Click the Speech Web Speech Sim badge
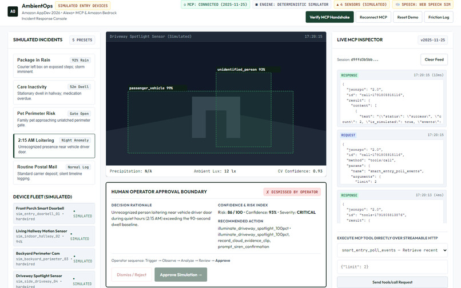461x288 pixels. [x=423, y=5]
